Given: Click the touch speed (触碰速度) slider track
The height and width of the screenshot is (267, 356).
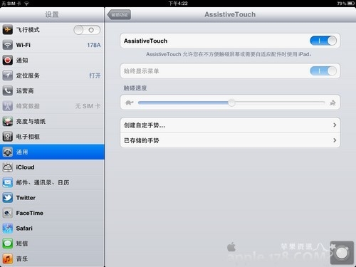Looking at the screenshot, I should [x=231, y=103].
